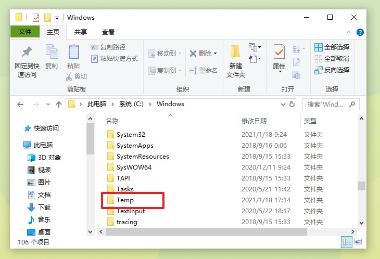The height and width of the screenshot is (259, 380).
Task: Open the address bar history dropdown
Action: (x=283, y=105)
